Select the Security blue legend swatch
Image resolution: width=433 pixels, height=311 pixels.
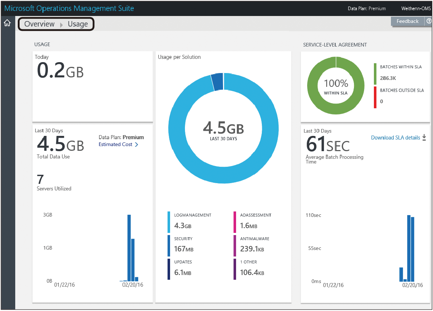[x=169, y=246]
